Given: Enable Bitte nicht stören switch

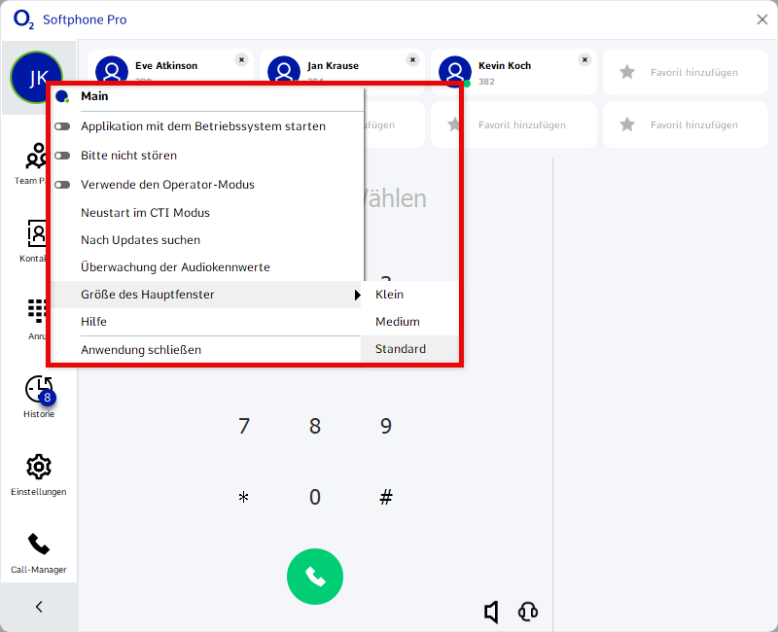Looking at the screenshot, I should click(62, 156).
